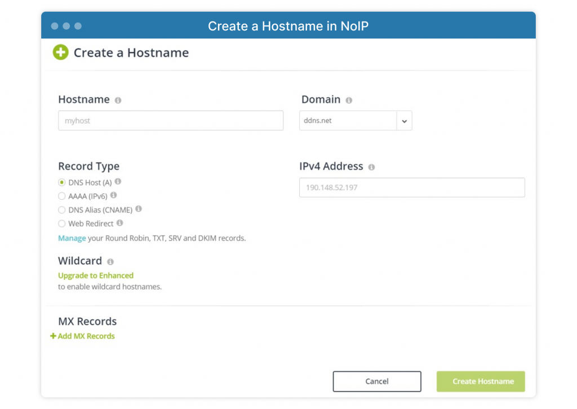Choose the AAAA (IPv6) record type
The height and width of the screenshot is (409, 577).
pos(62,196)
